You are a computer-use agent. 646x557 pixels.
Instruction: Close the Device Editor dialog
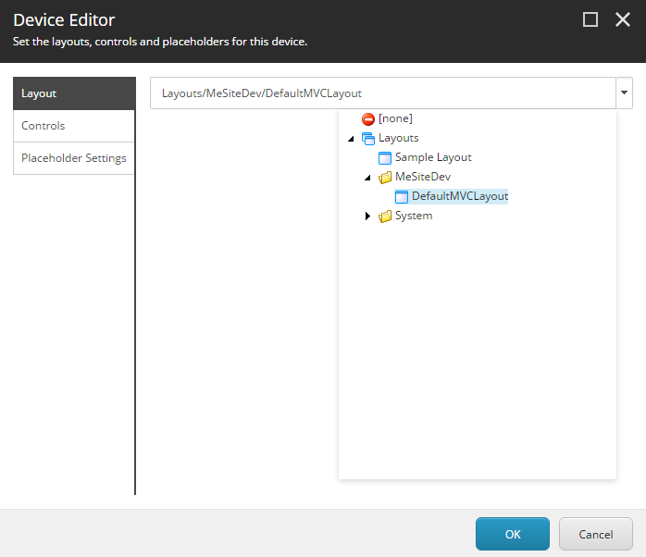[623, 19]
